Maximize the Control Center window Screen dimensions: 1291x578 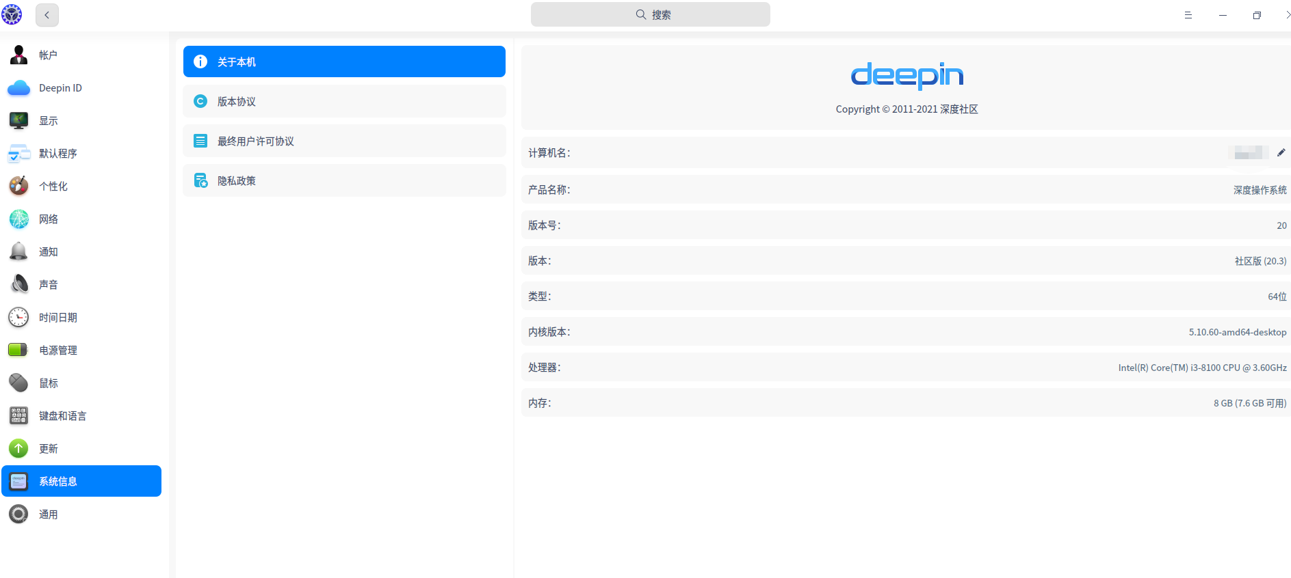coord(1257,15)
